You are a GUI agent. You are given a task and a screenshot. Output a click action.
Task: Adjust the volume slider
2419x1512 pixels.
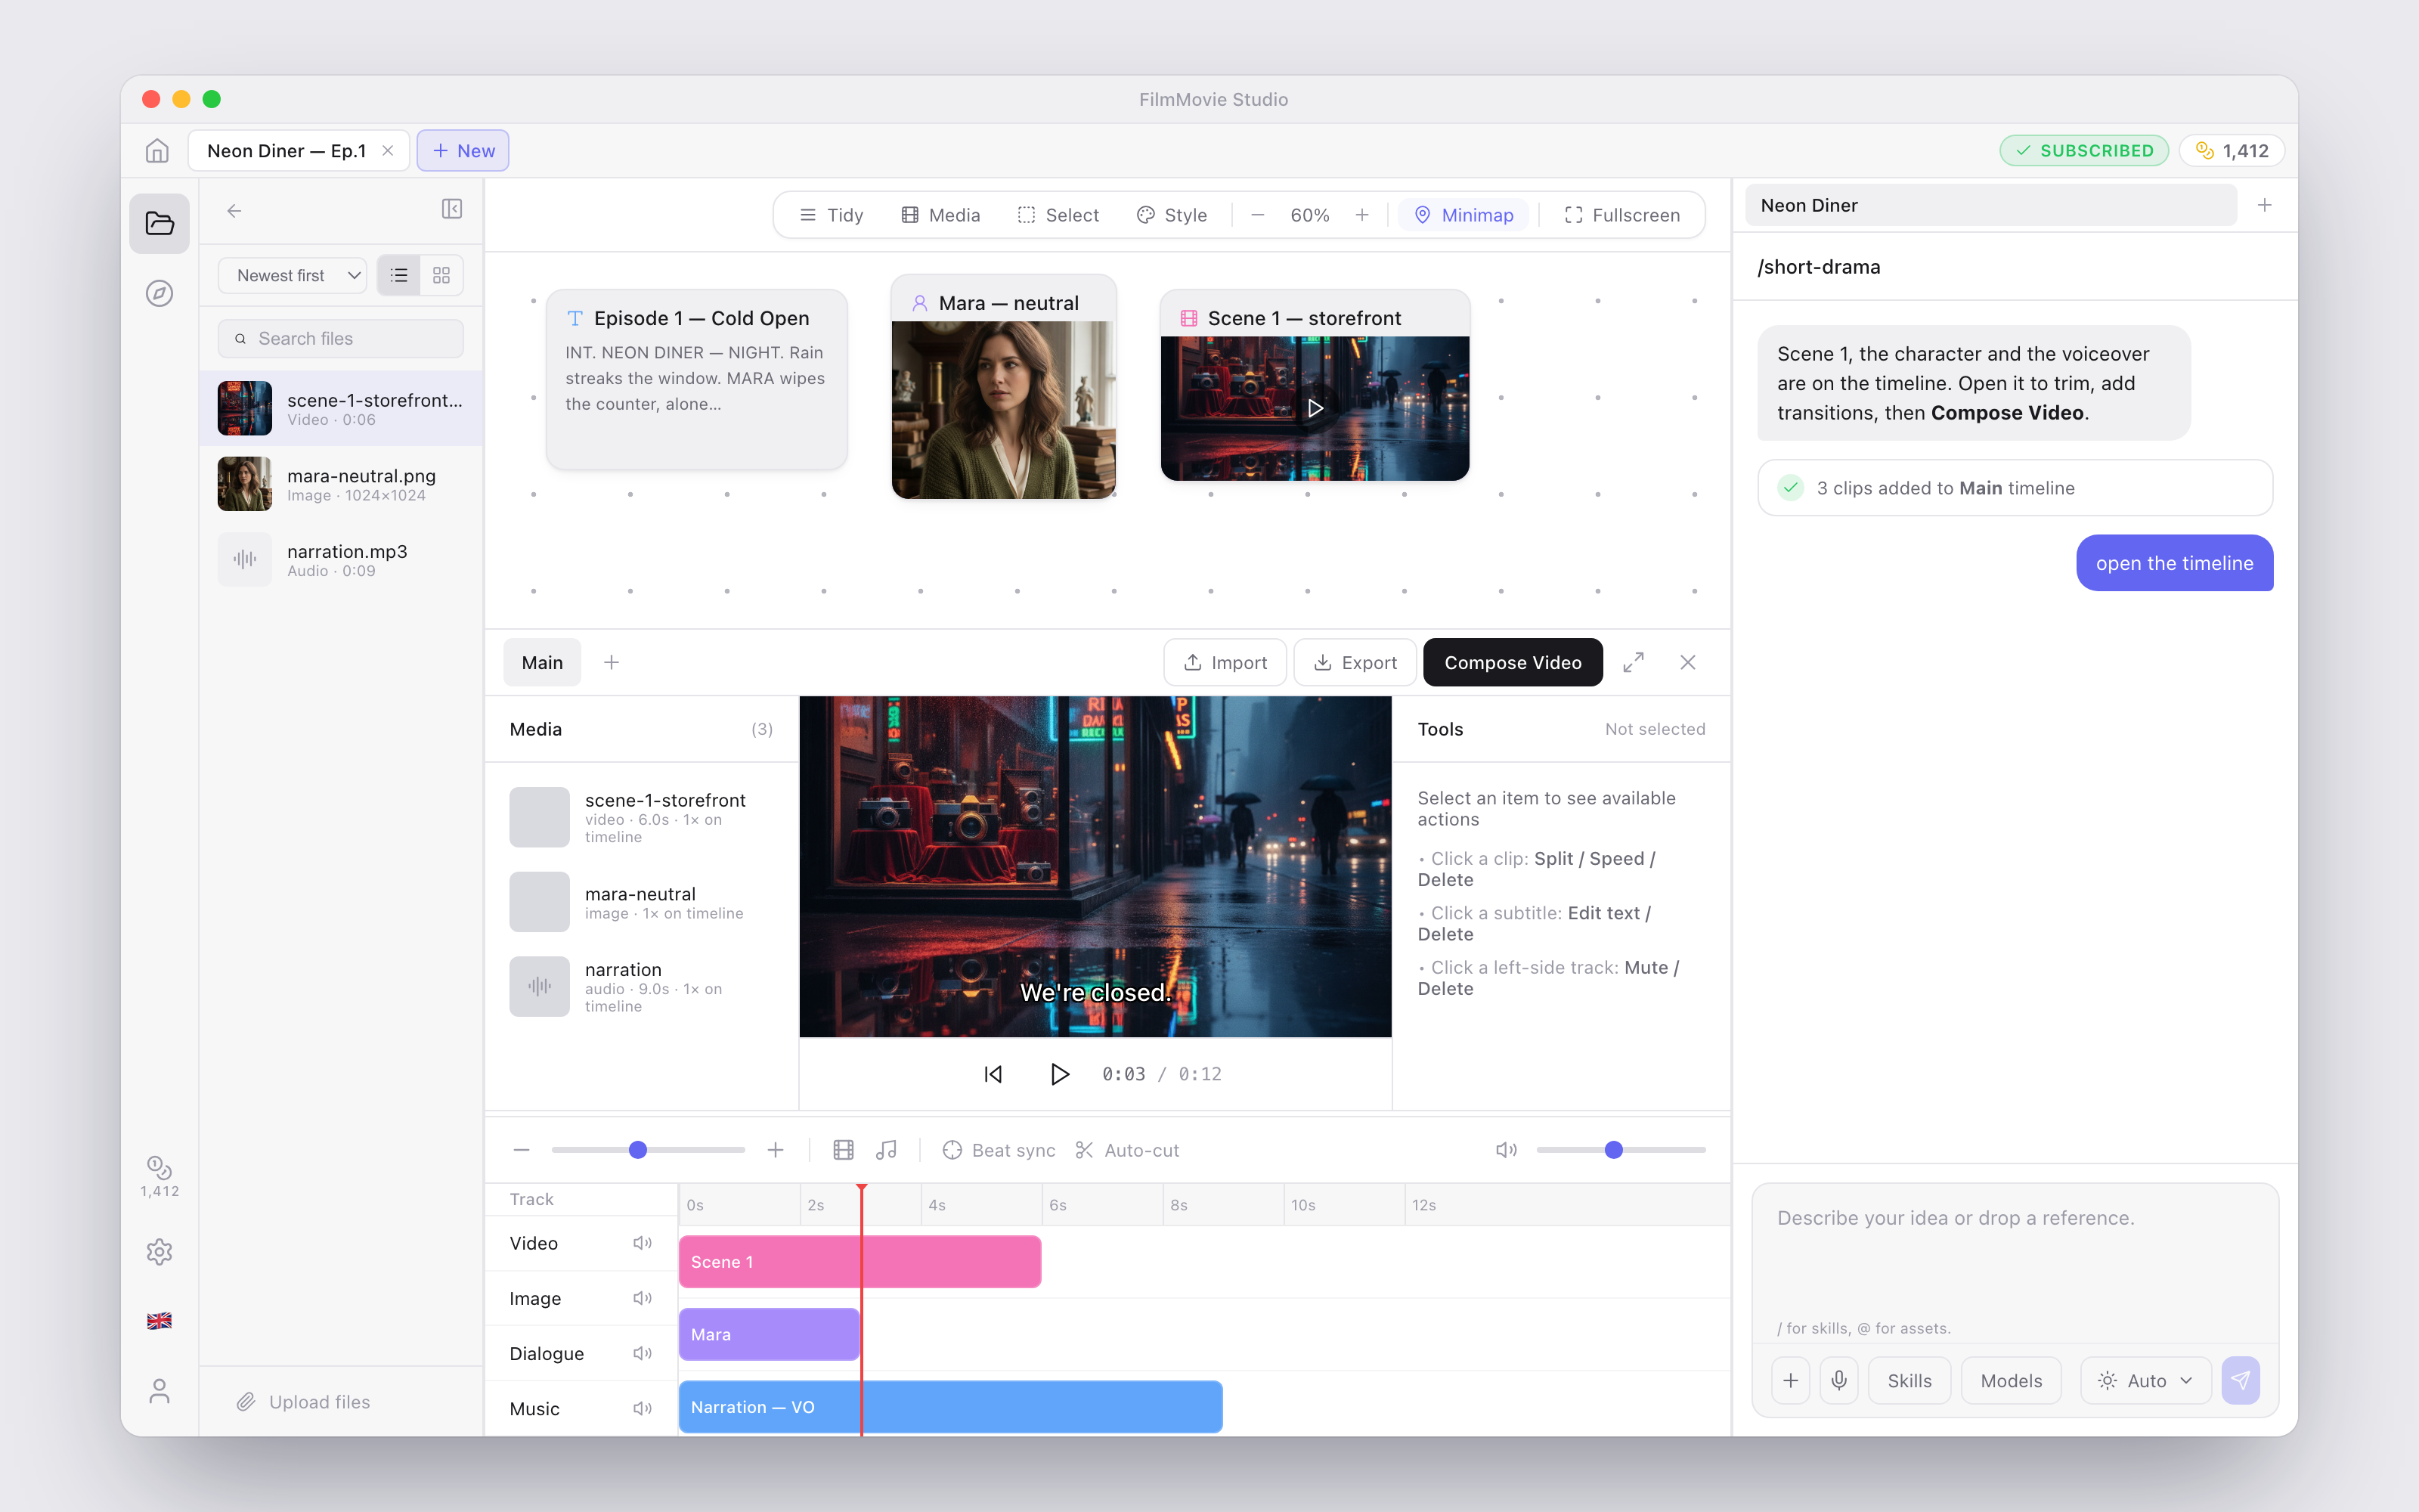coord(1620,1150)
